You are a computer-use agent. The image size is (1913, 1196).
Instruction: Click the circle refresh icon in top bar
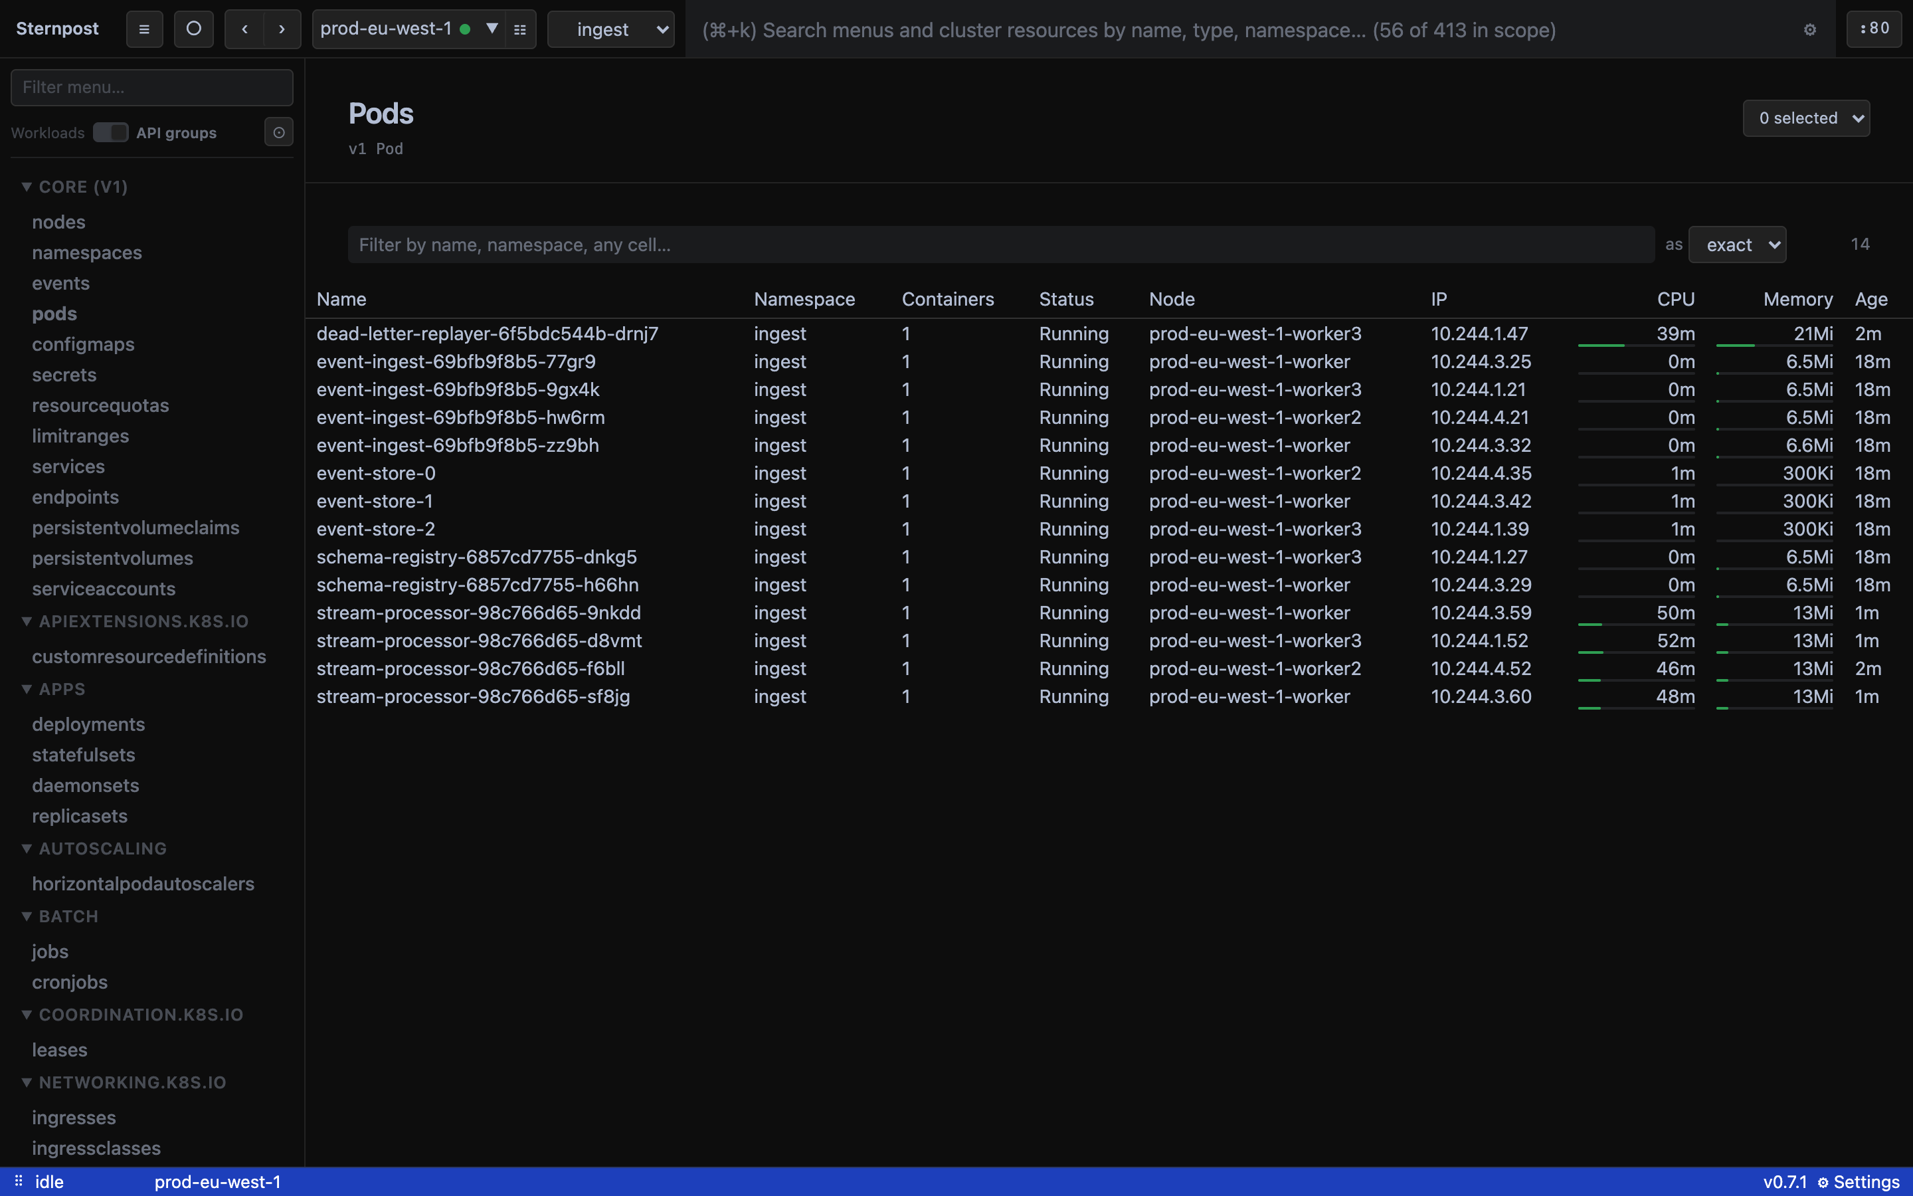(x=194, y=29)
